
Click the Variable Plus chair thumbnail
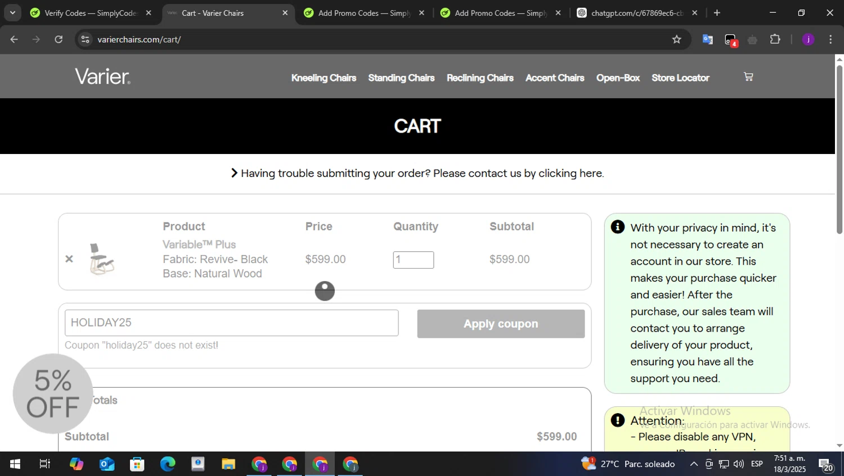pyautogui.click(x=102, y=259)
